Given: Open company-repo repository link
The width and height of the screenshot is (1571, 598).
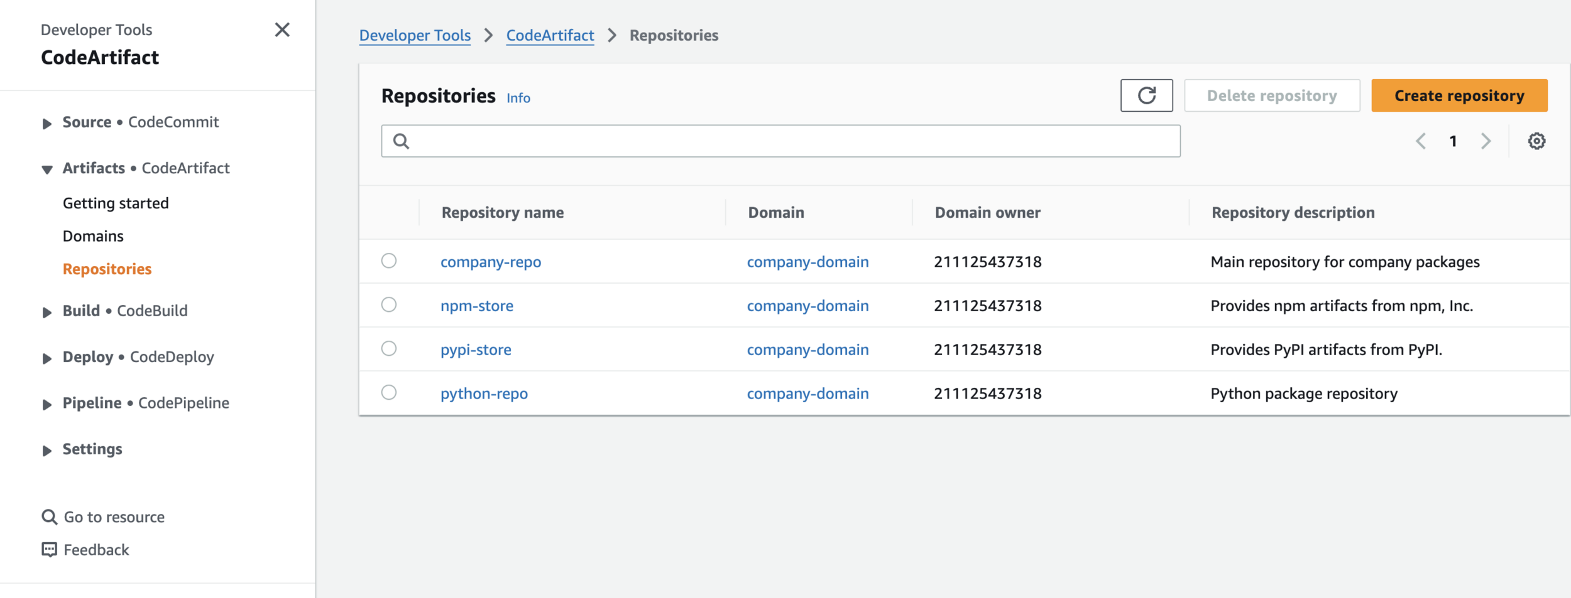Looking at the screenshot, I should pyautogui.click(x=491, y=262).
